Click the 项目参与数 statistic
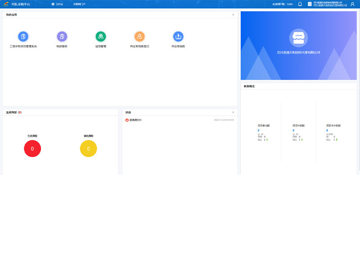This screenshot has width=360, height=270. point(264,126)
